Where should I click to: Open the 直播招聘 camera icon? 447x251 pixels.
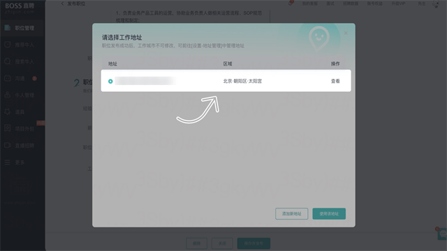click(8, 145)
